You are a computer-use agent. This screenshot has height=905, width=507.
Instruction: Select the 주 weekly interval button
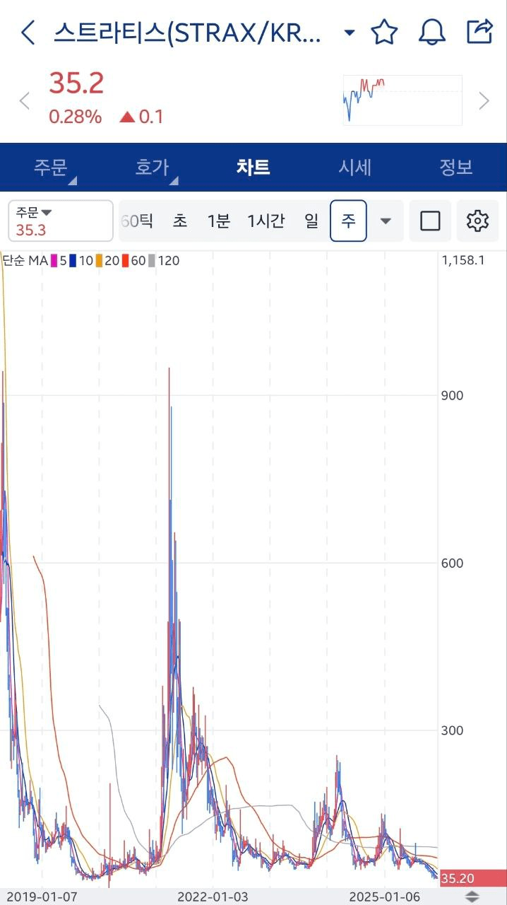[x=348, y=221]
